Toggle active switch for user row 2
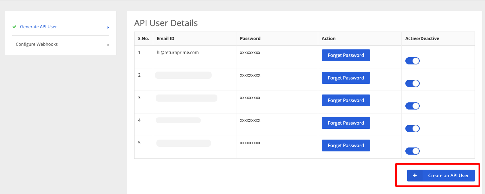 point(413,83)
